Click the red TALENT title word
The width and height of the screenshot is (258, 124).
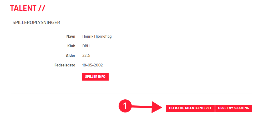coord(23,8)
